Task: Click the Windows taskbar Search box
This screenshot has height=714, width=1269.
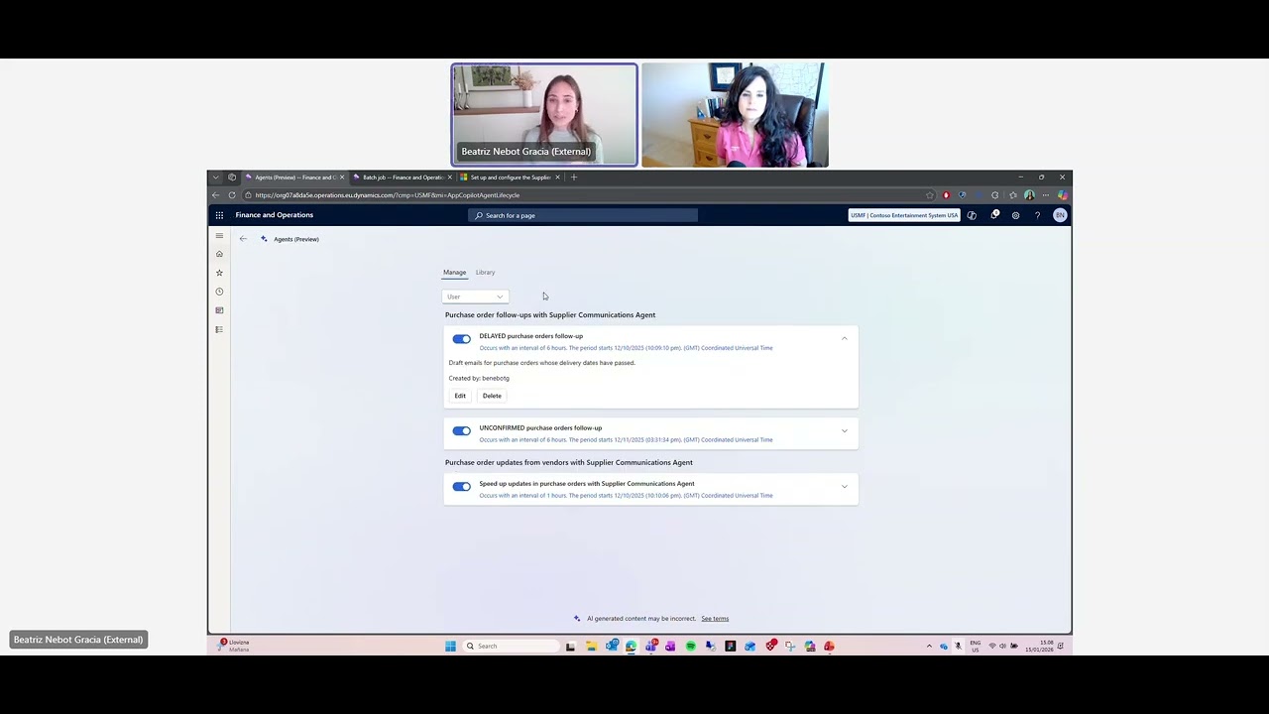Action: [x=512, y=647]
